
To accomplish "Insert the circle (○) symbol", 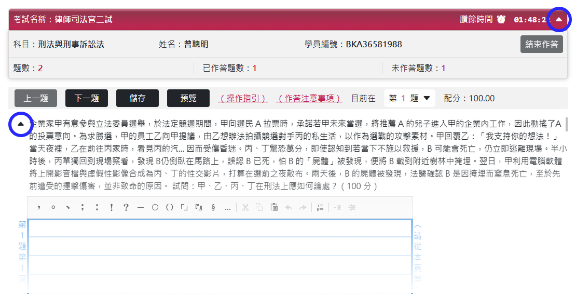I will 155,208.
